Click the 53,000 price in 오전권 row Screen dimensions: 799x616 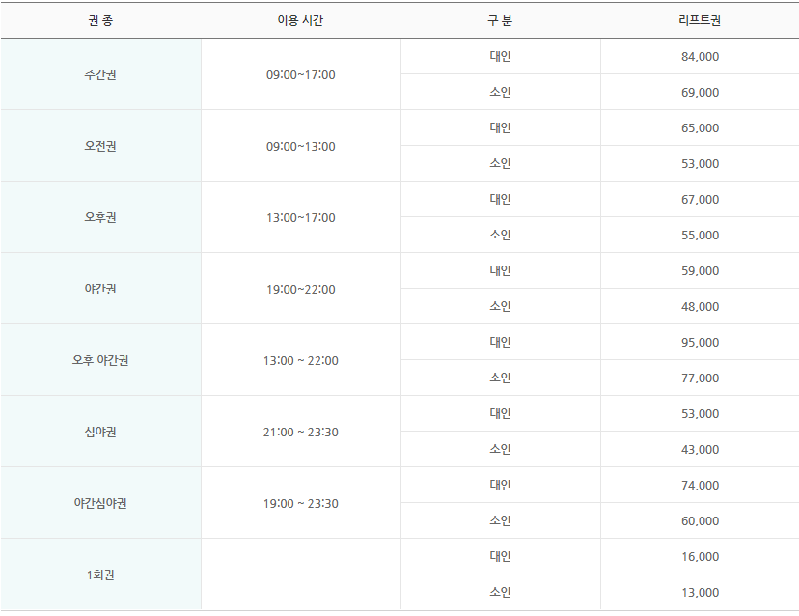click(x=701, y=164)
